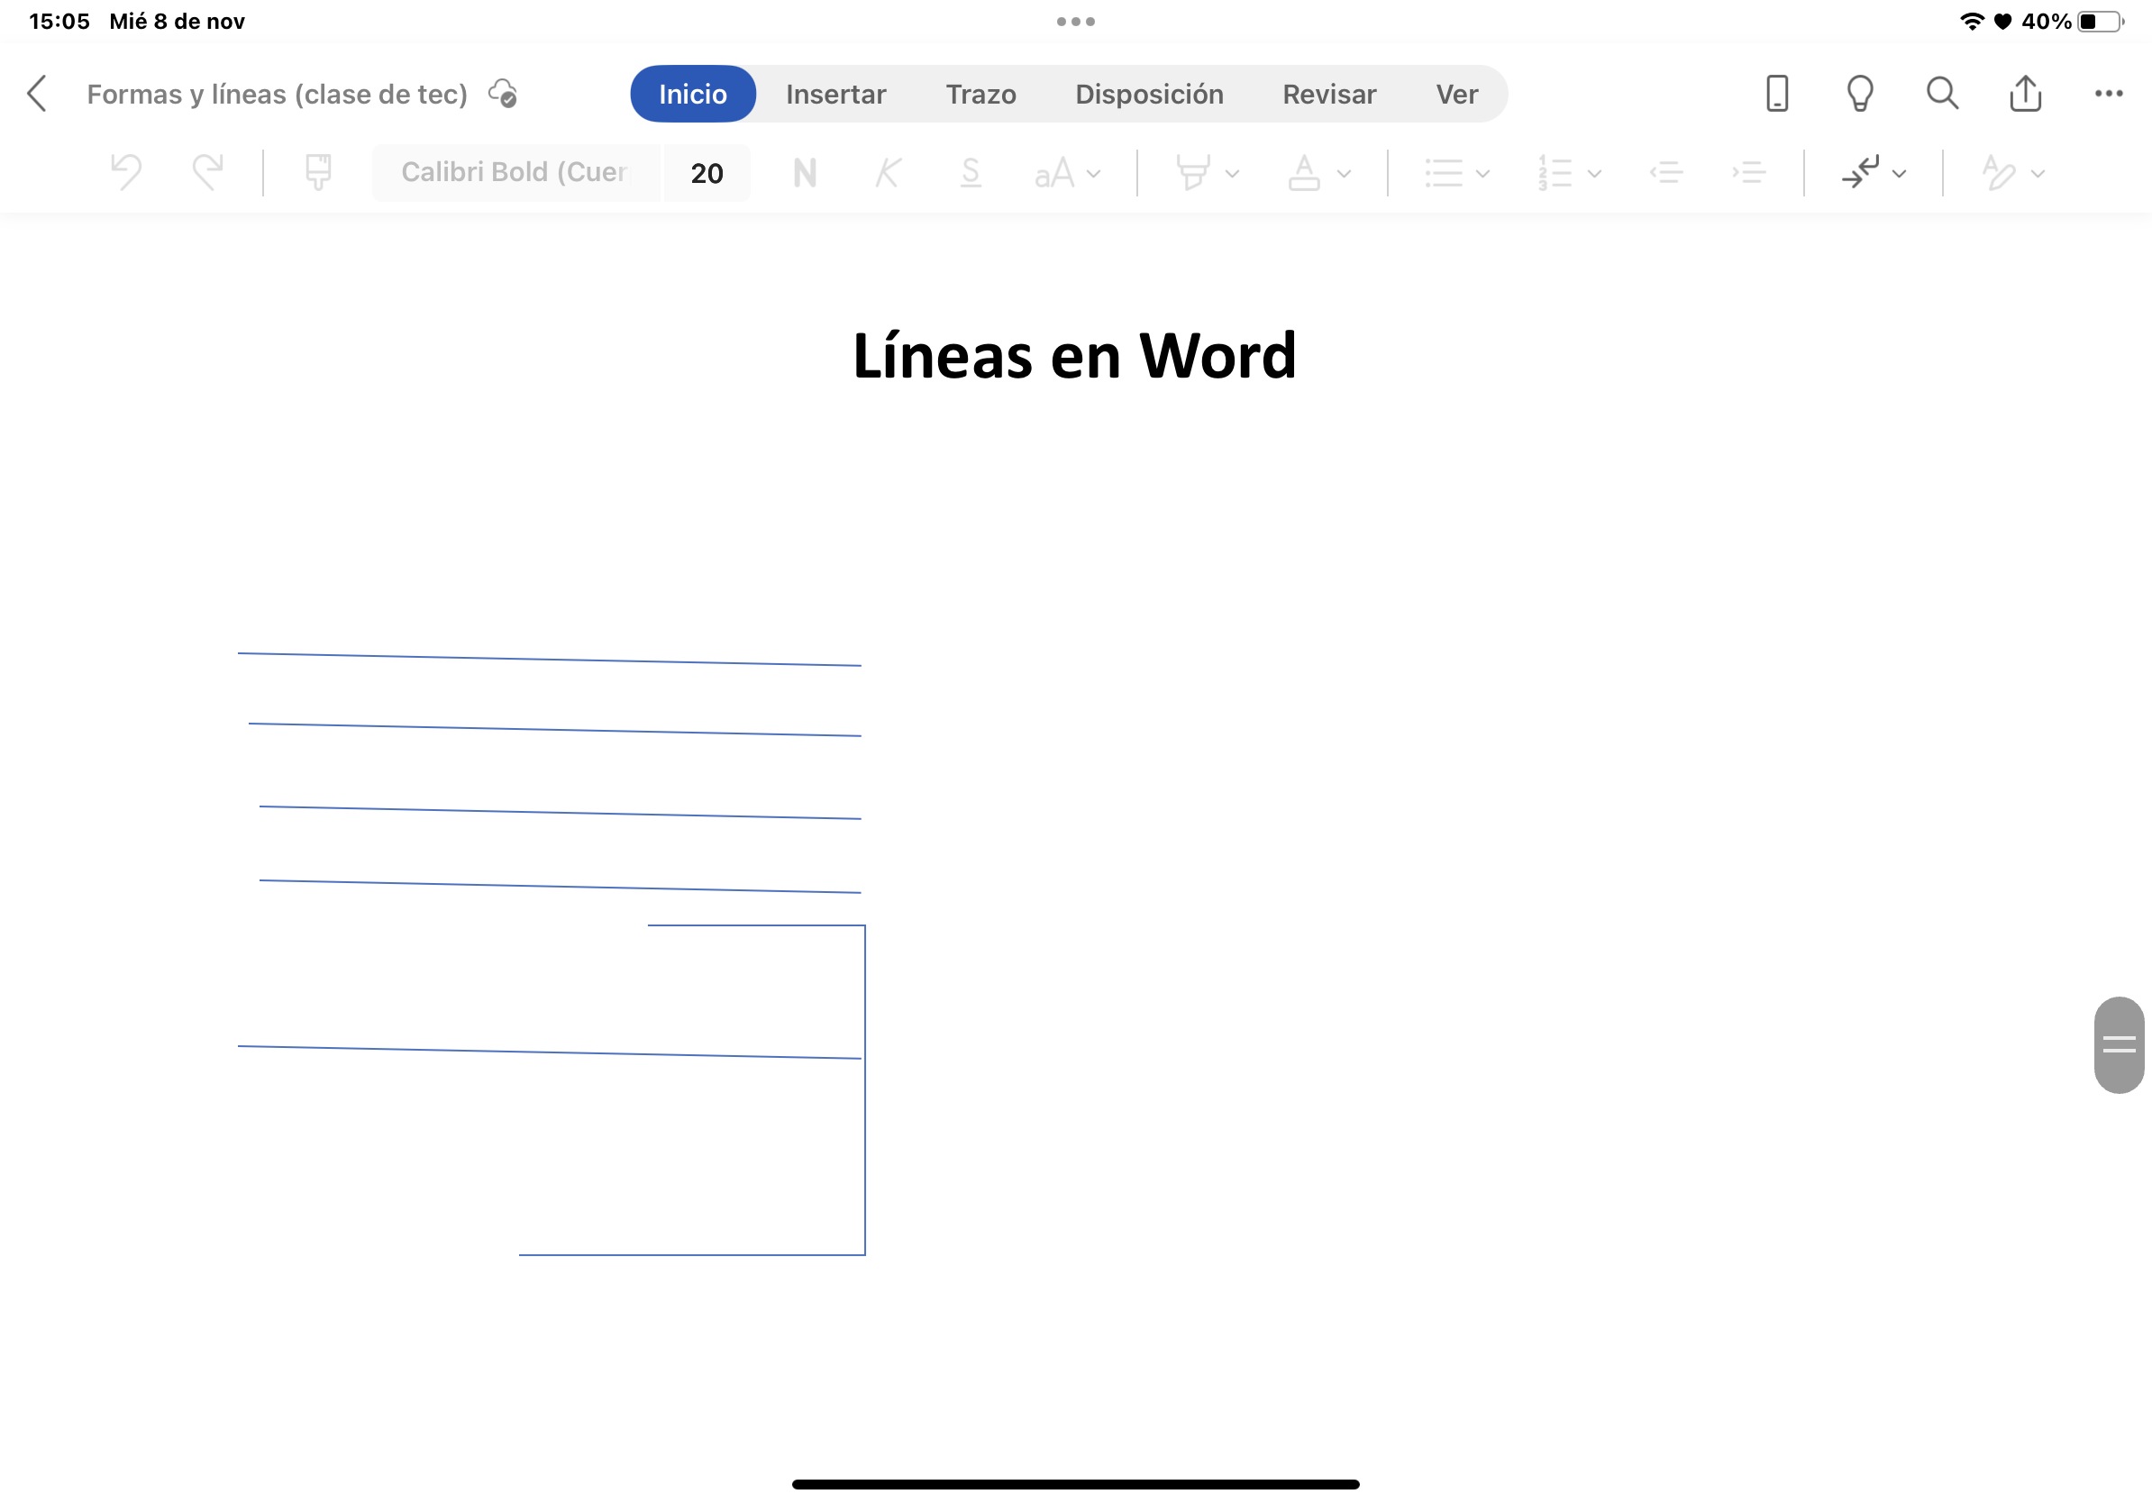This screenshot has width=2152, height=1503.
Task: Tap the share icon
Action: (x=2026, y=94)
